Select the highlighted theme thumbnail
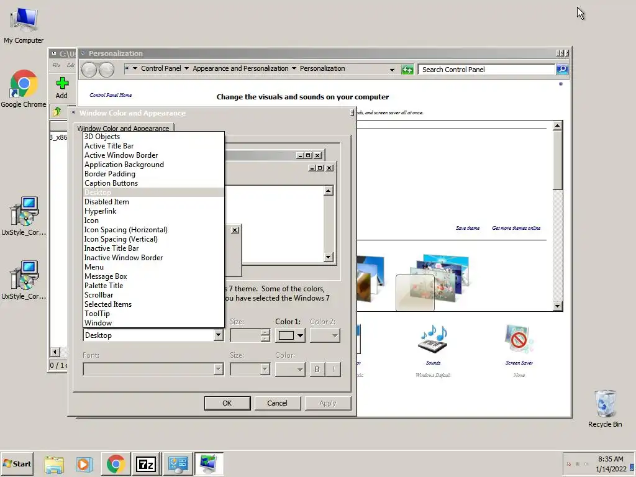 pos(415,293)
